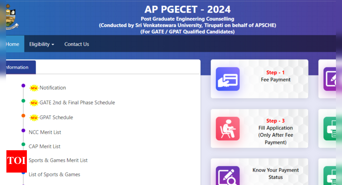Open Sports & Games Merit List
Viewport: 342px width, 185px height.
(x=58, y=160)
